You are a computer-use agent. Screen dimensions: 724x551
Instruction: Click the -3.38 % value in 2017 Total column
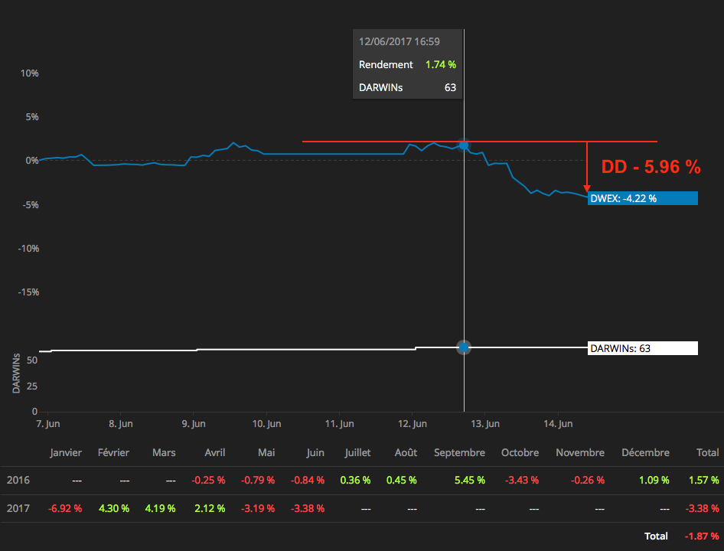(703, 508)
